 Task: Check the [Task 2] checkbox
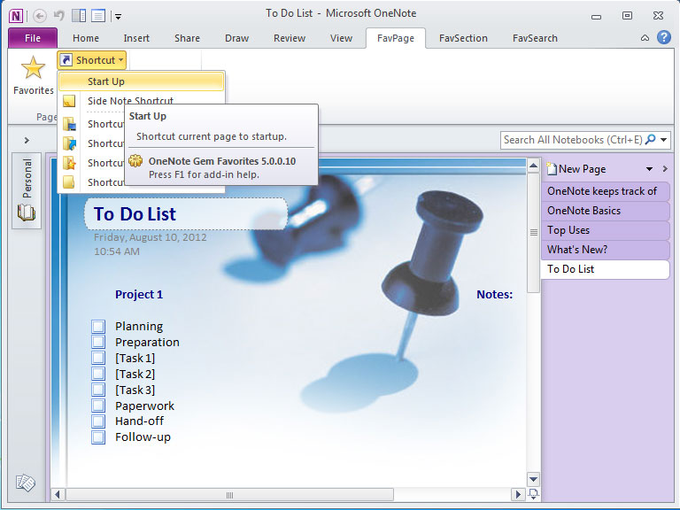(x=98, y=374)
